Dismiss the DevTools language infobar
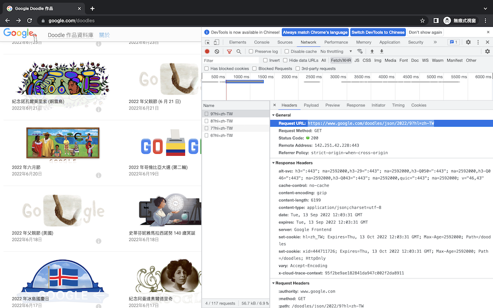 (x=488, y=32)
